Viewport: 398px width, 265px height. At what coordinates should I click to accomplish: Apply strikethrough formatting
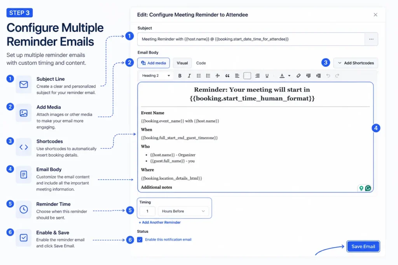click(218, 76)
